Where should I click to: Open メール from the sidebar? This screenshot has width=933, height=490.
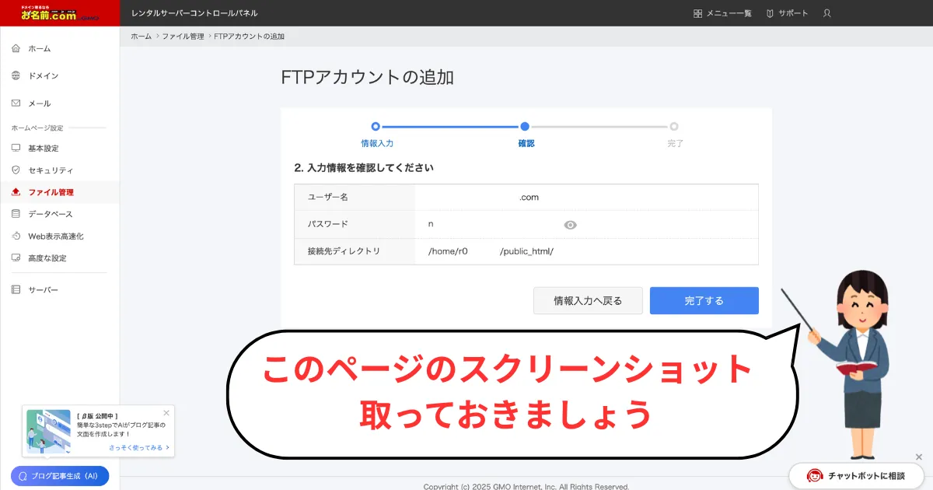coord(39,103)
